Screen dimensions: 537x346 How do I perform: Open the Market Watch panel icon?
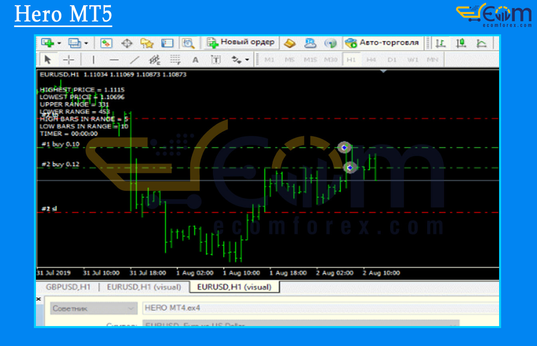pyautogui.click(x=106, y=43)
